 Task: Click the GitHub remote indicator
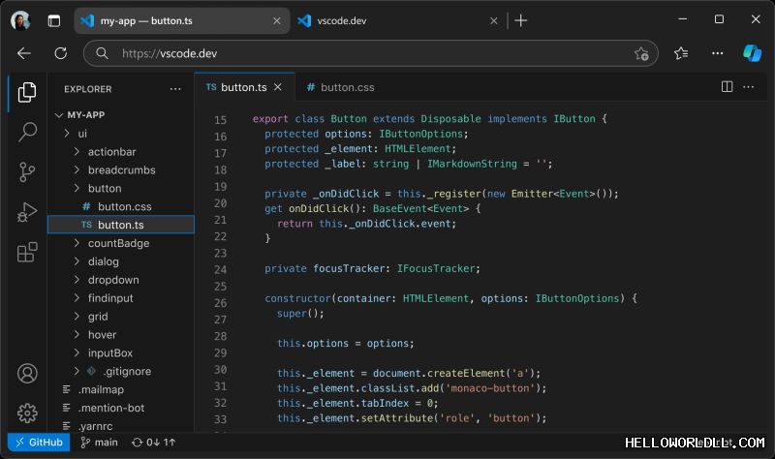coord(39,443)
